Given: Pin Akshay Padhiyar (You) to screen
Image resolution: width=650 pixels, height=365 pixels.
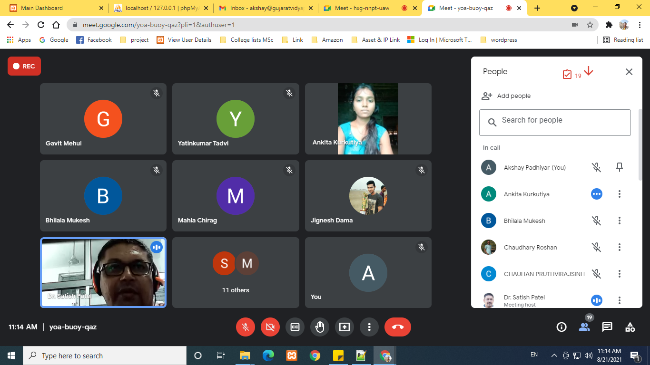Looking at the screenshot, I should click(x=620, y=167).
